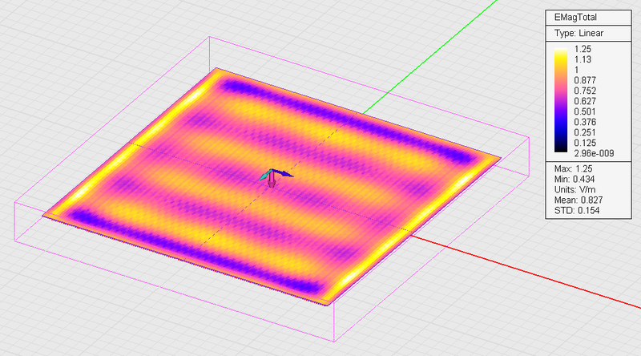Click the 0.125 scale value

[585, 143]
